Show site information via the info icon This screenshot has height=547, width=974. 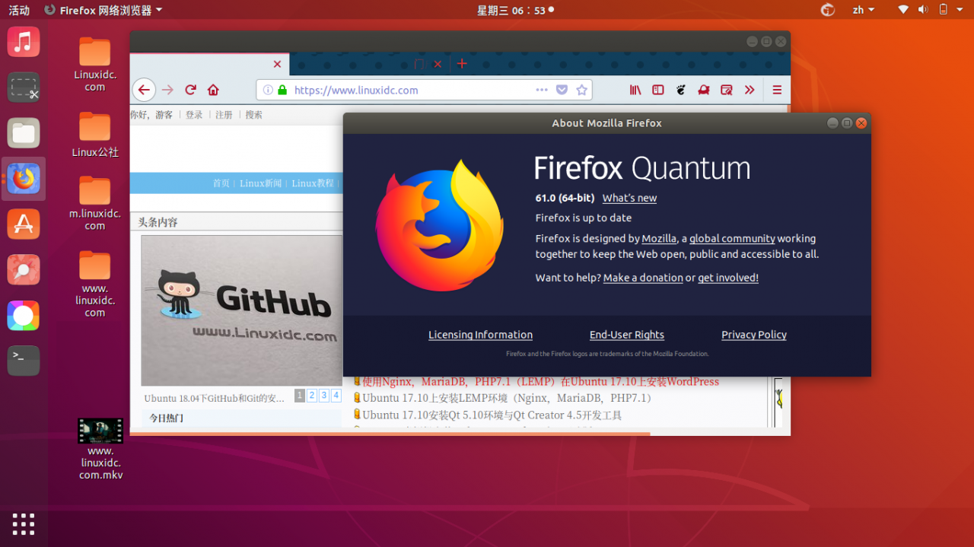tap(268, 90)
